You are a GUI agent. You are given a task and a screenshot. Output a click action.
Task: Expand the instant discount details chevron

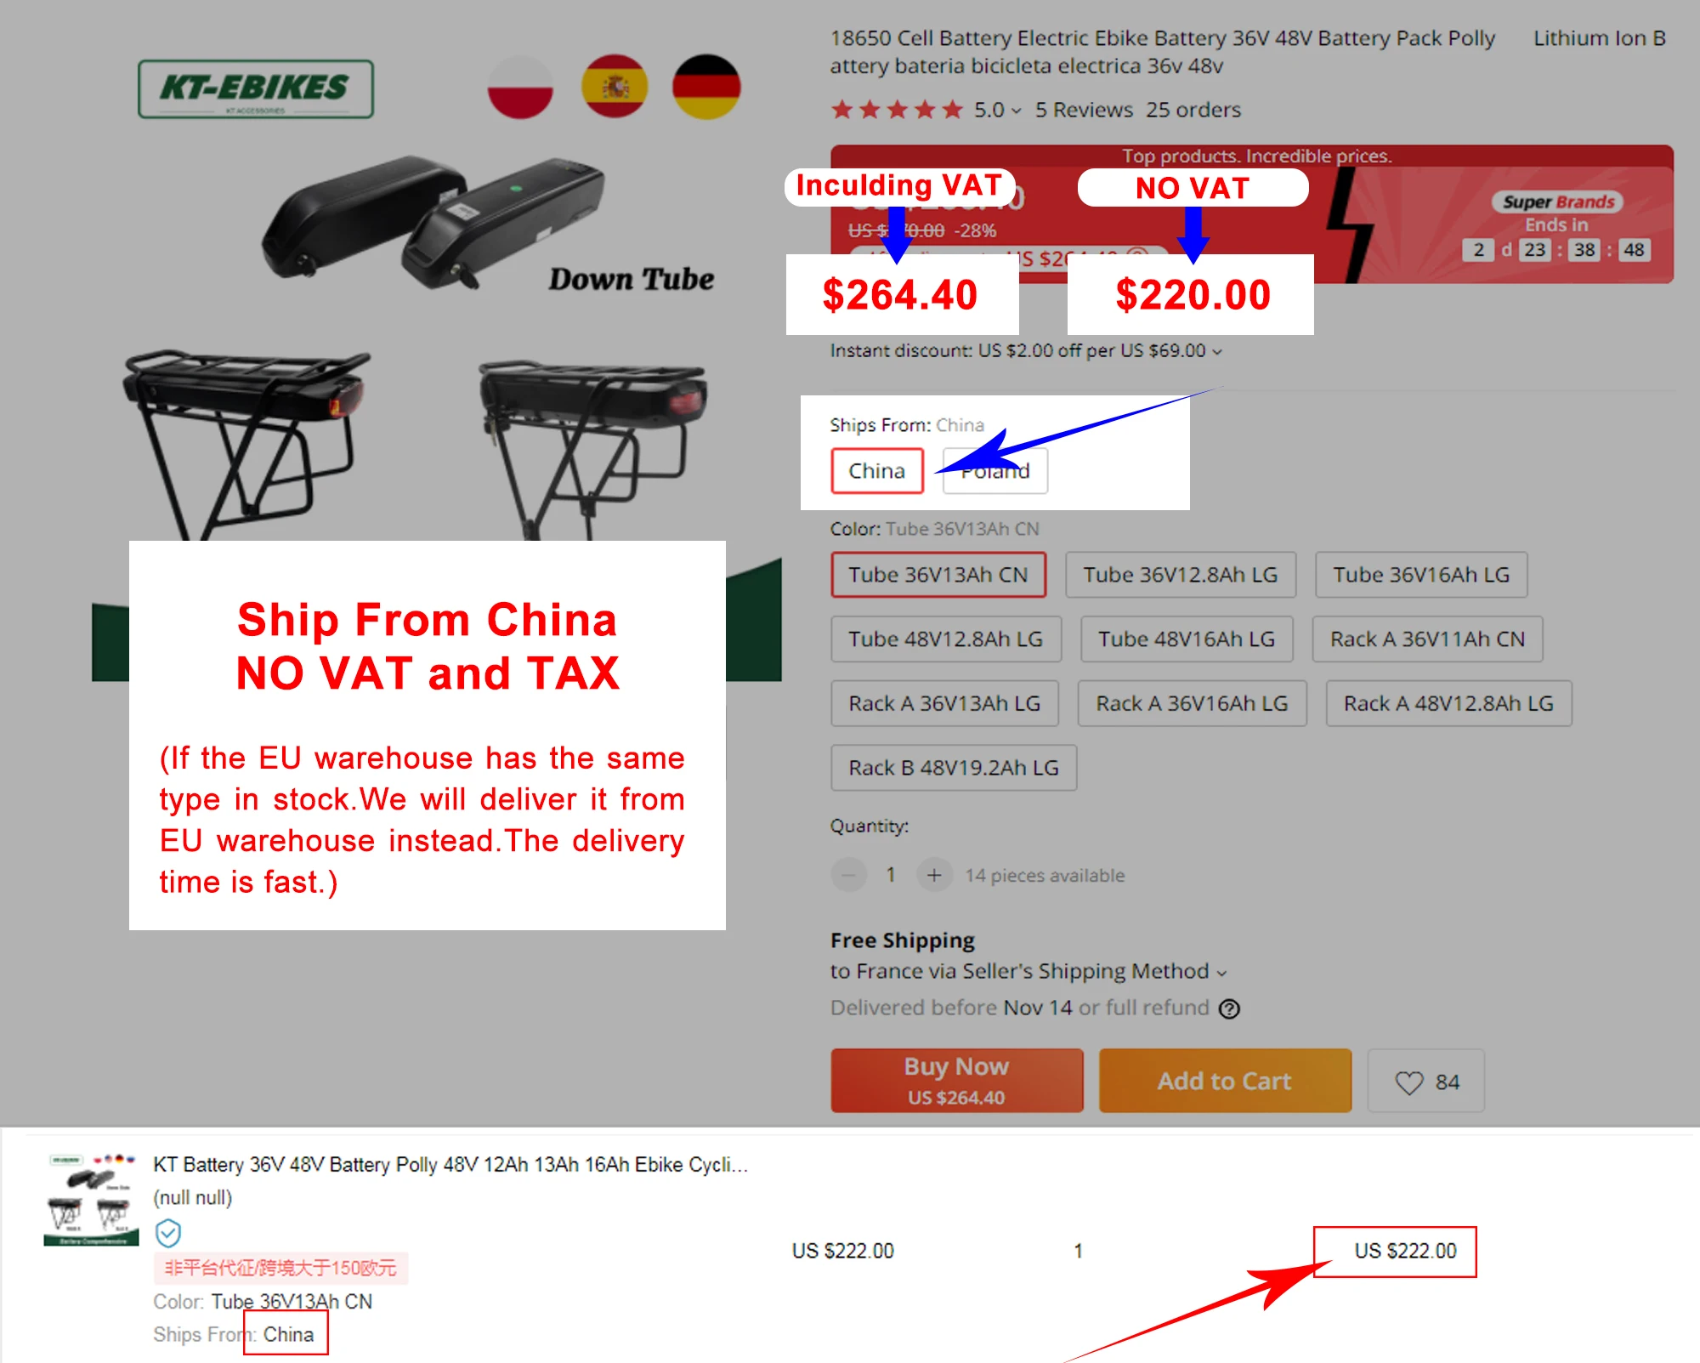[x=1217, y=351]
